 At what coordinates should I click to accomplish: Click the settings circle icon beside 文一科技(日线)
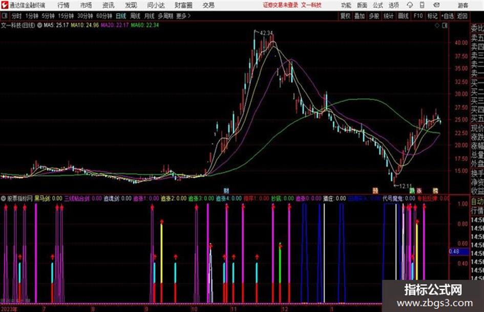click(39, 25)
